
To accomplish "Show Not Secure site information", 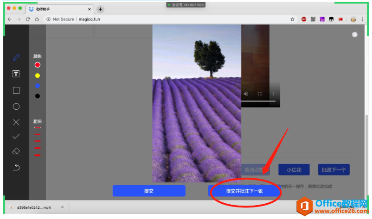I will point(60,19).
